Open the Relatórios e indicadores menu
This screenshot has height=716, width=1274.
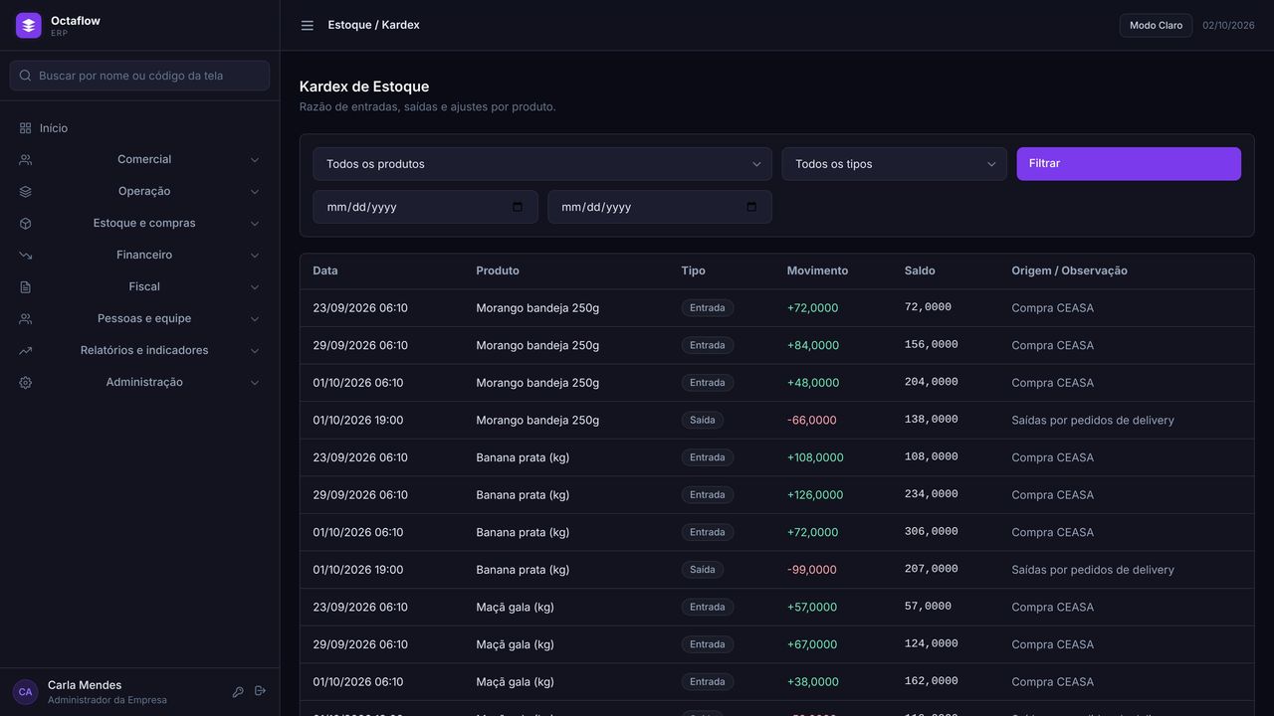(x=139, y=351)
